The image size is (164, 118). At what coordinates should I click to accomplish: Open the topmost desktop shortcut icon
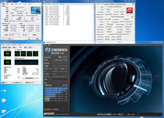point(4,91)
